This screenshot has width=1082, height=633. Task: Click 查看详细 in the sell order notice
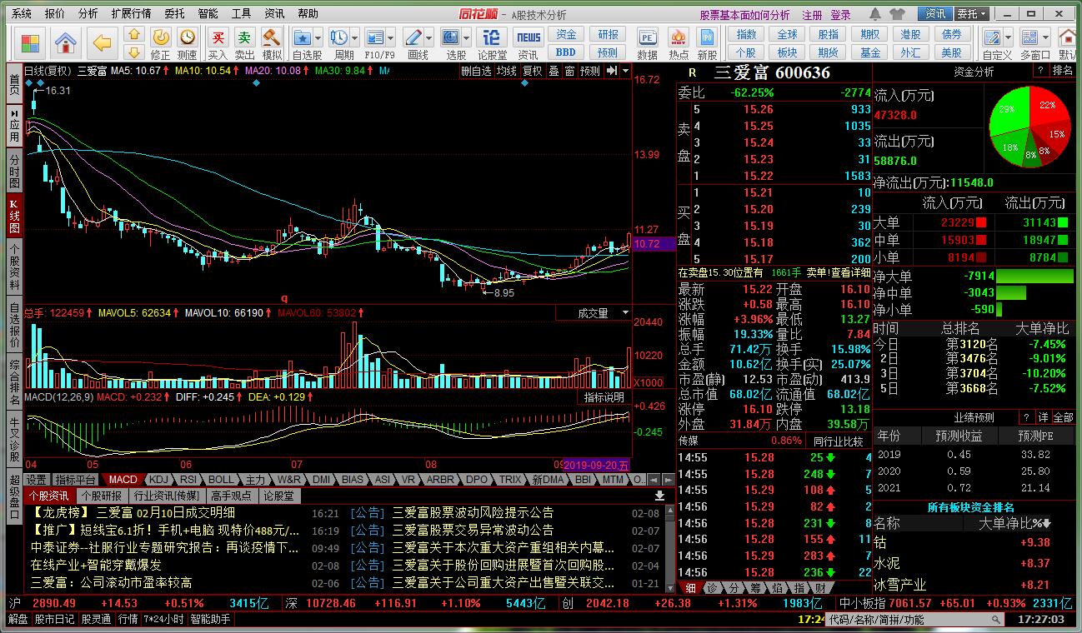(850, 272)
